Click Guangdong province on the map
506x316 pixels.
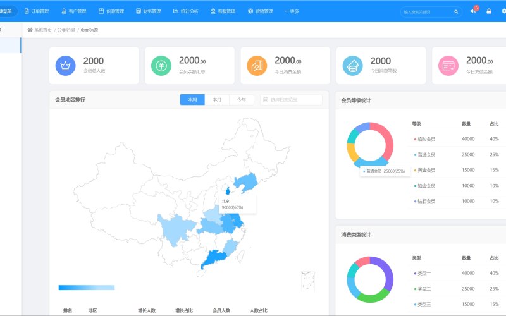pos(214,258)
